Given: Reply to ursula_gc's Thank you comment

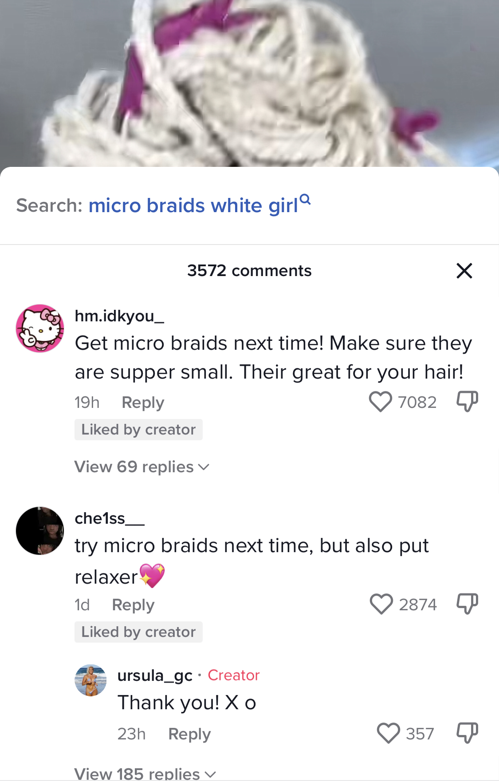Looking at the screenshot, I should coord(189,734).
